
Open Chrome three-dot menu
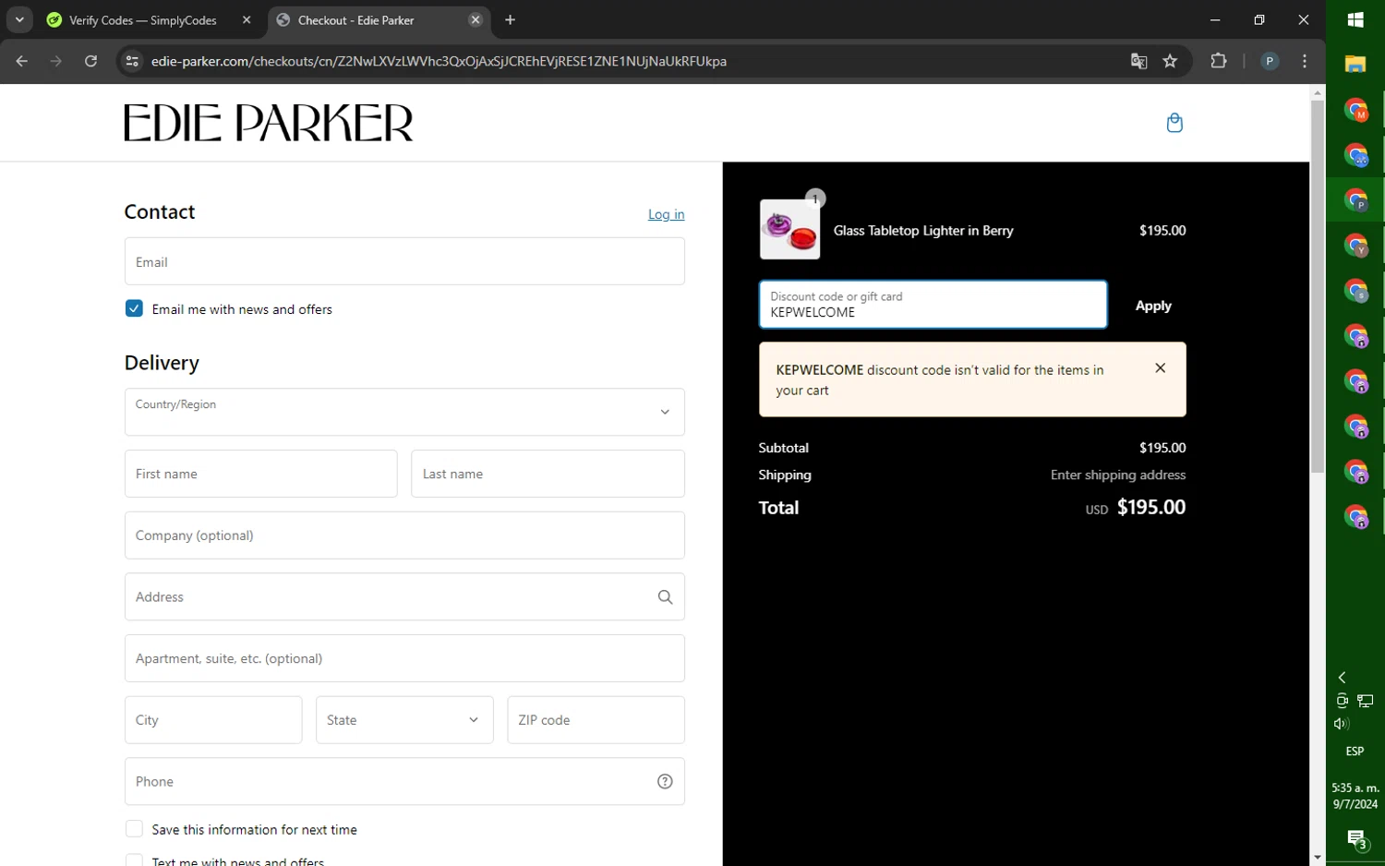point(1304,61)
